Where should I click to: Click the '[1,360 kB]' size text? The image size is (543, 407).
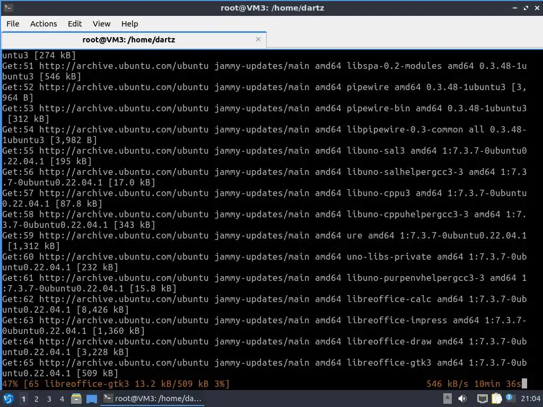point(119,331)
